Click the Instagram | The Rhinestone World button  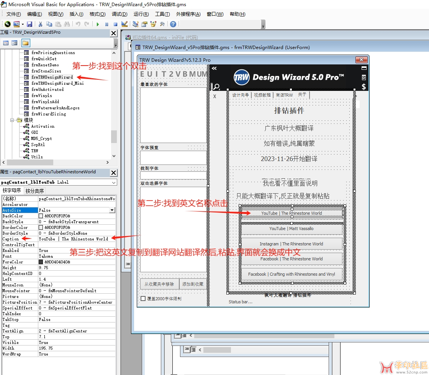tap(291, 244)
